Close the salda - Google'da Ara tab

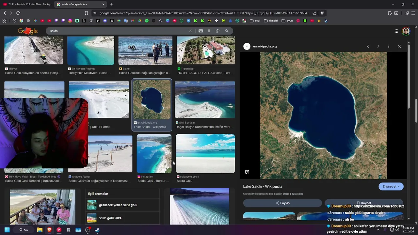104,4
